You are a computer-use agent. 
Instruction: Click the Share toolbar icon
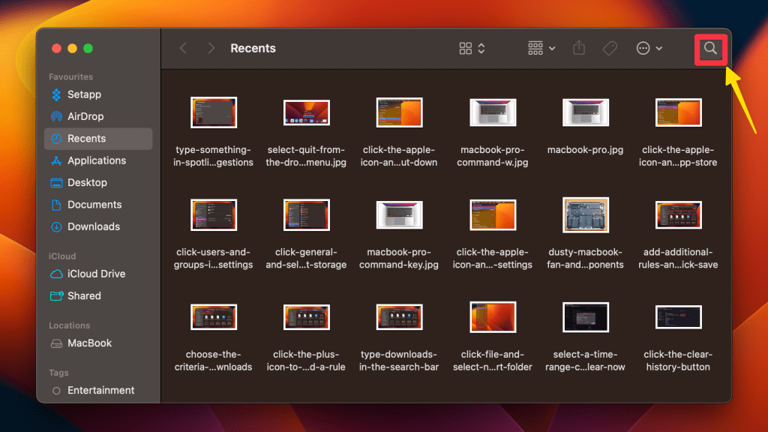coord(578,48)
